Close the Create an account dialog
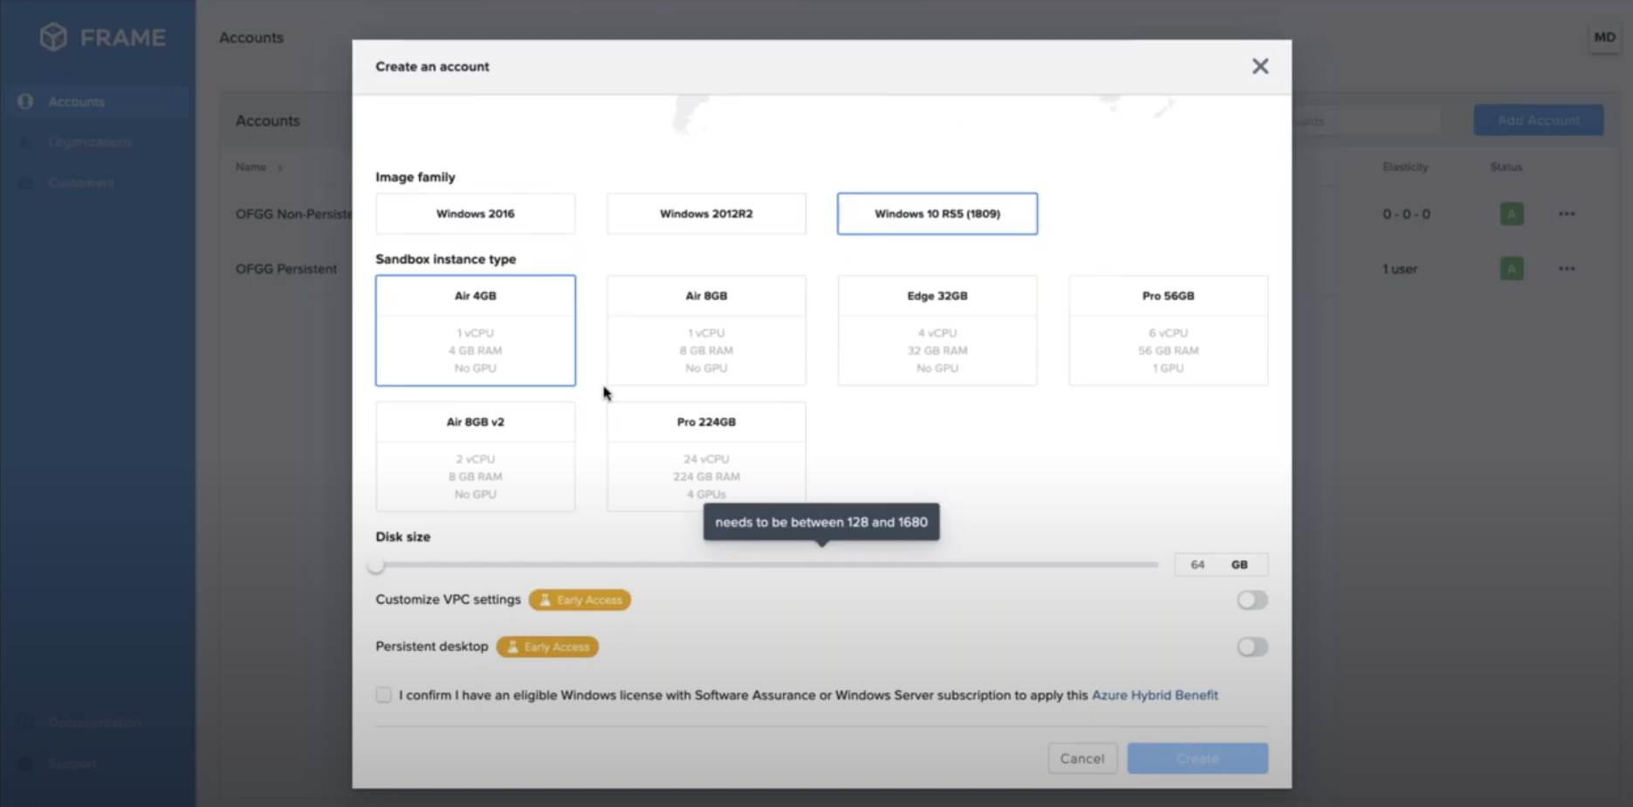Screen dimensions: 1633x807 [1259, 66]
